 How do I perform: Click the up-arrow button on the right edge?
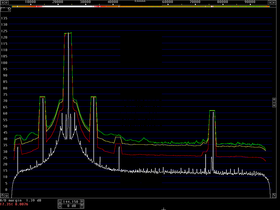pyautogui.click(x=274, y=100)
